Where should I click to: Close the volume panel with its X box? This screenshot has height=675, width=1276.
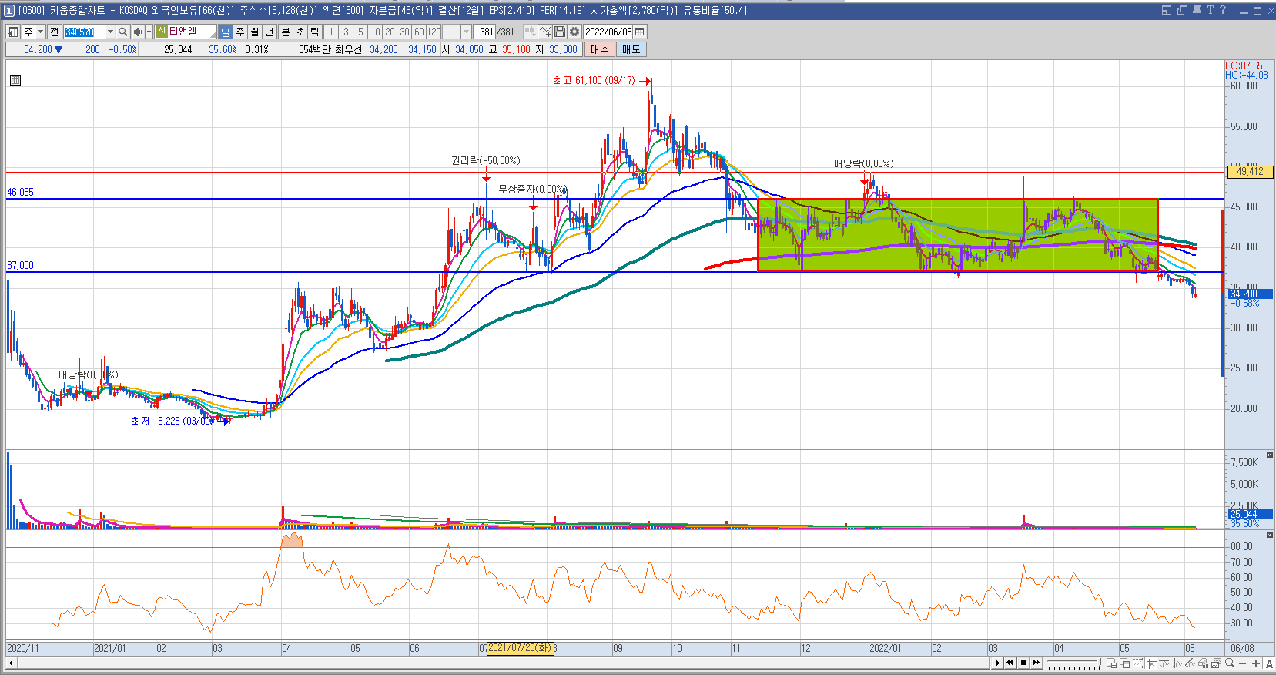pyautogui.click(x=1270, y=455)
